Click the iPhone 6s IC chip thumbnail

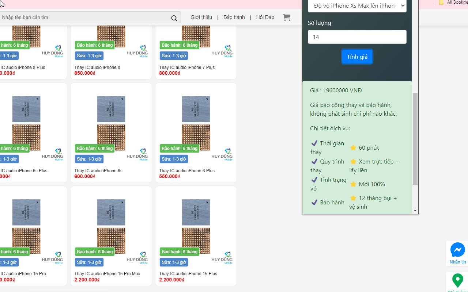[111, 123]
